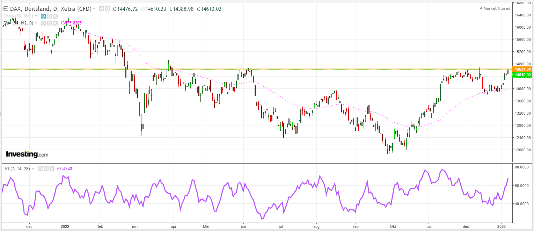
Task: Click the aug label on the time axis
Action: tap(317, 226)
